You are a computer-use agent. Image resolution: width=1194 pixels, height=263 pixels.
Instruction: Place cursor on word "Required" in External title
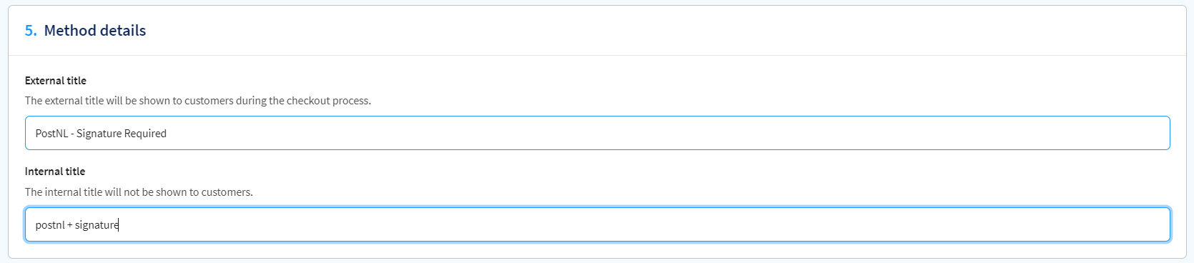[x=146, y=134]
